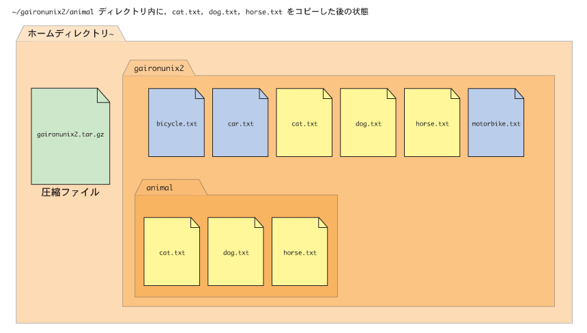Click the caption text starting ~/gaironunix2/animal
This screenshot has height=333, width=587.
(x=190, y=12)
